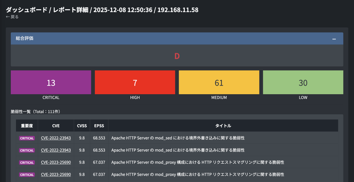Sort by the CVSS column header

[82, 126]
